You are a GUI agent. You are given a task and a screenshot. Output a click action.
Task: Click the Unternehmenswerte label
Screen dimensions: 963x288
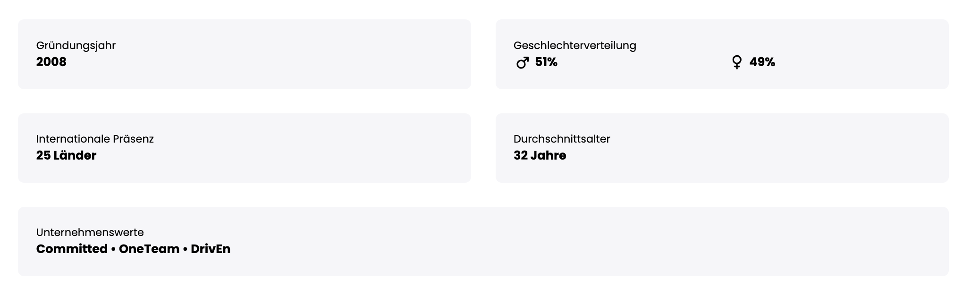pos(90,232)
